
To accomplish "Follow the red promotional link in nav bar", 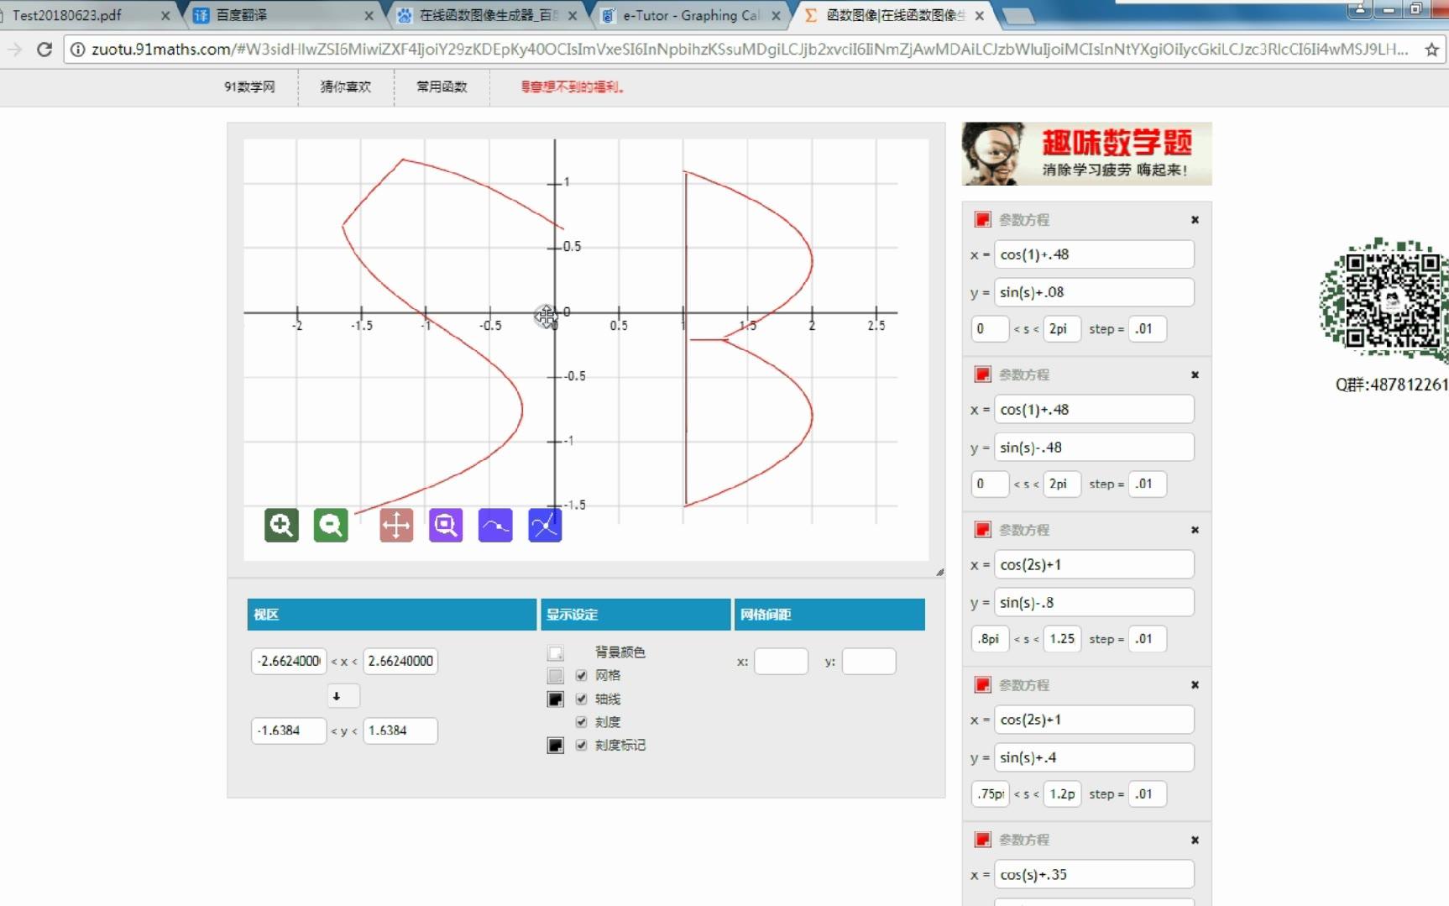I will point(573,86).
